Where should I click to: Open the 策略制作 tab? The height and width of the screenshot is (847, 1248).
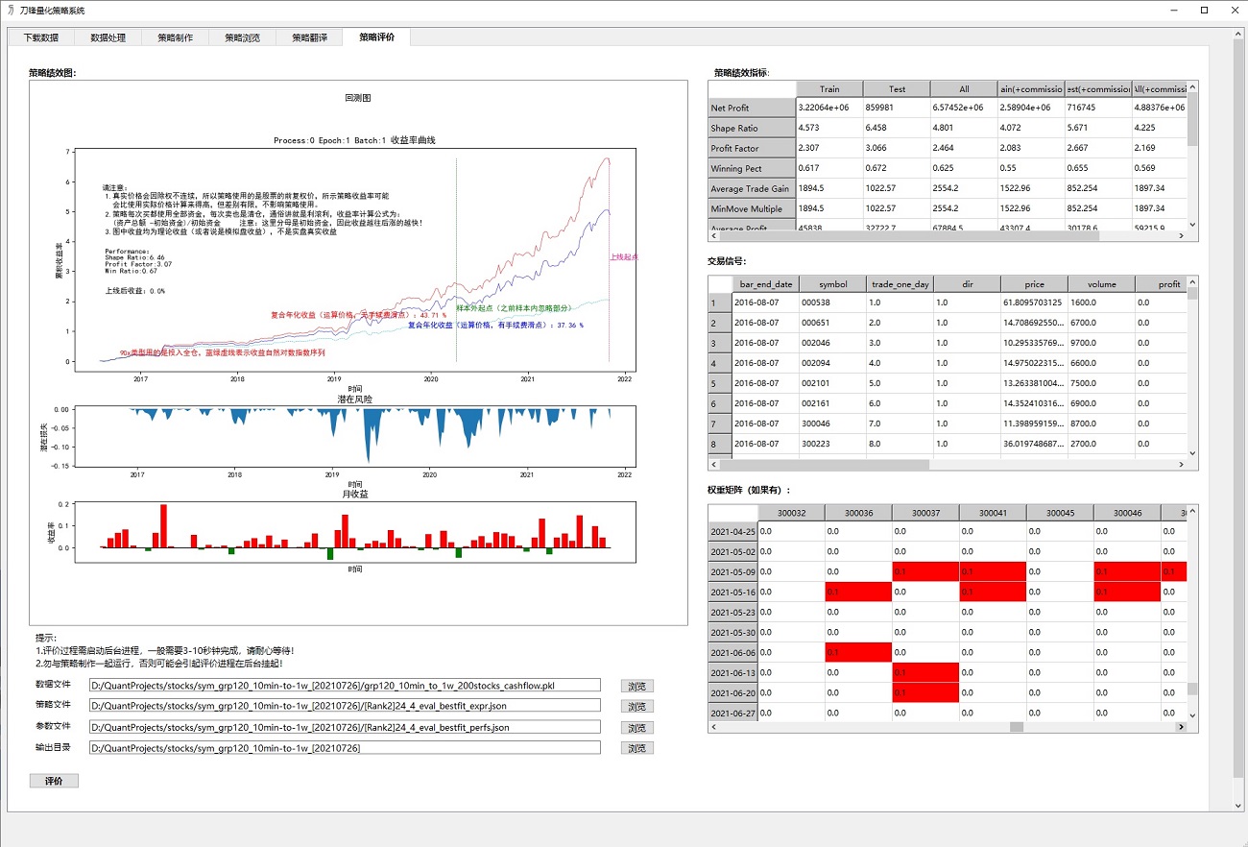click(176, 37)
